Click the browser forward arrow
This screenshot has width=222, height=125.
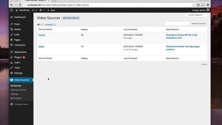pos(16,5)
